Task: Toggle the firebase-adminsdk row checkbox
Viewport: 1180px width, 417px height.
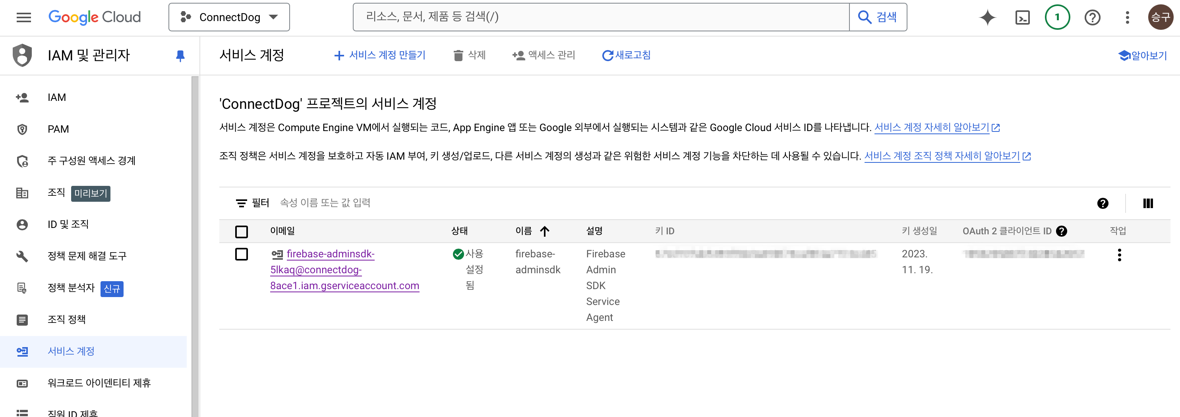Action: 242,254
